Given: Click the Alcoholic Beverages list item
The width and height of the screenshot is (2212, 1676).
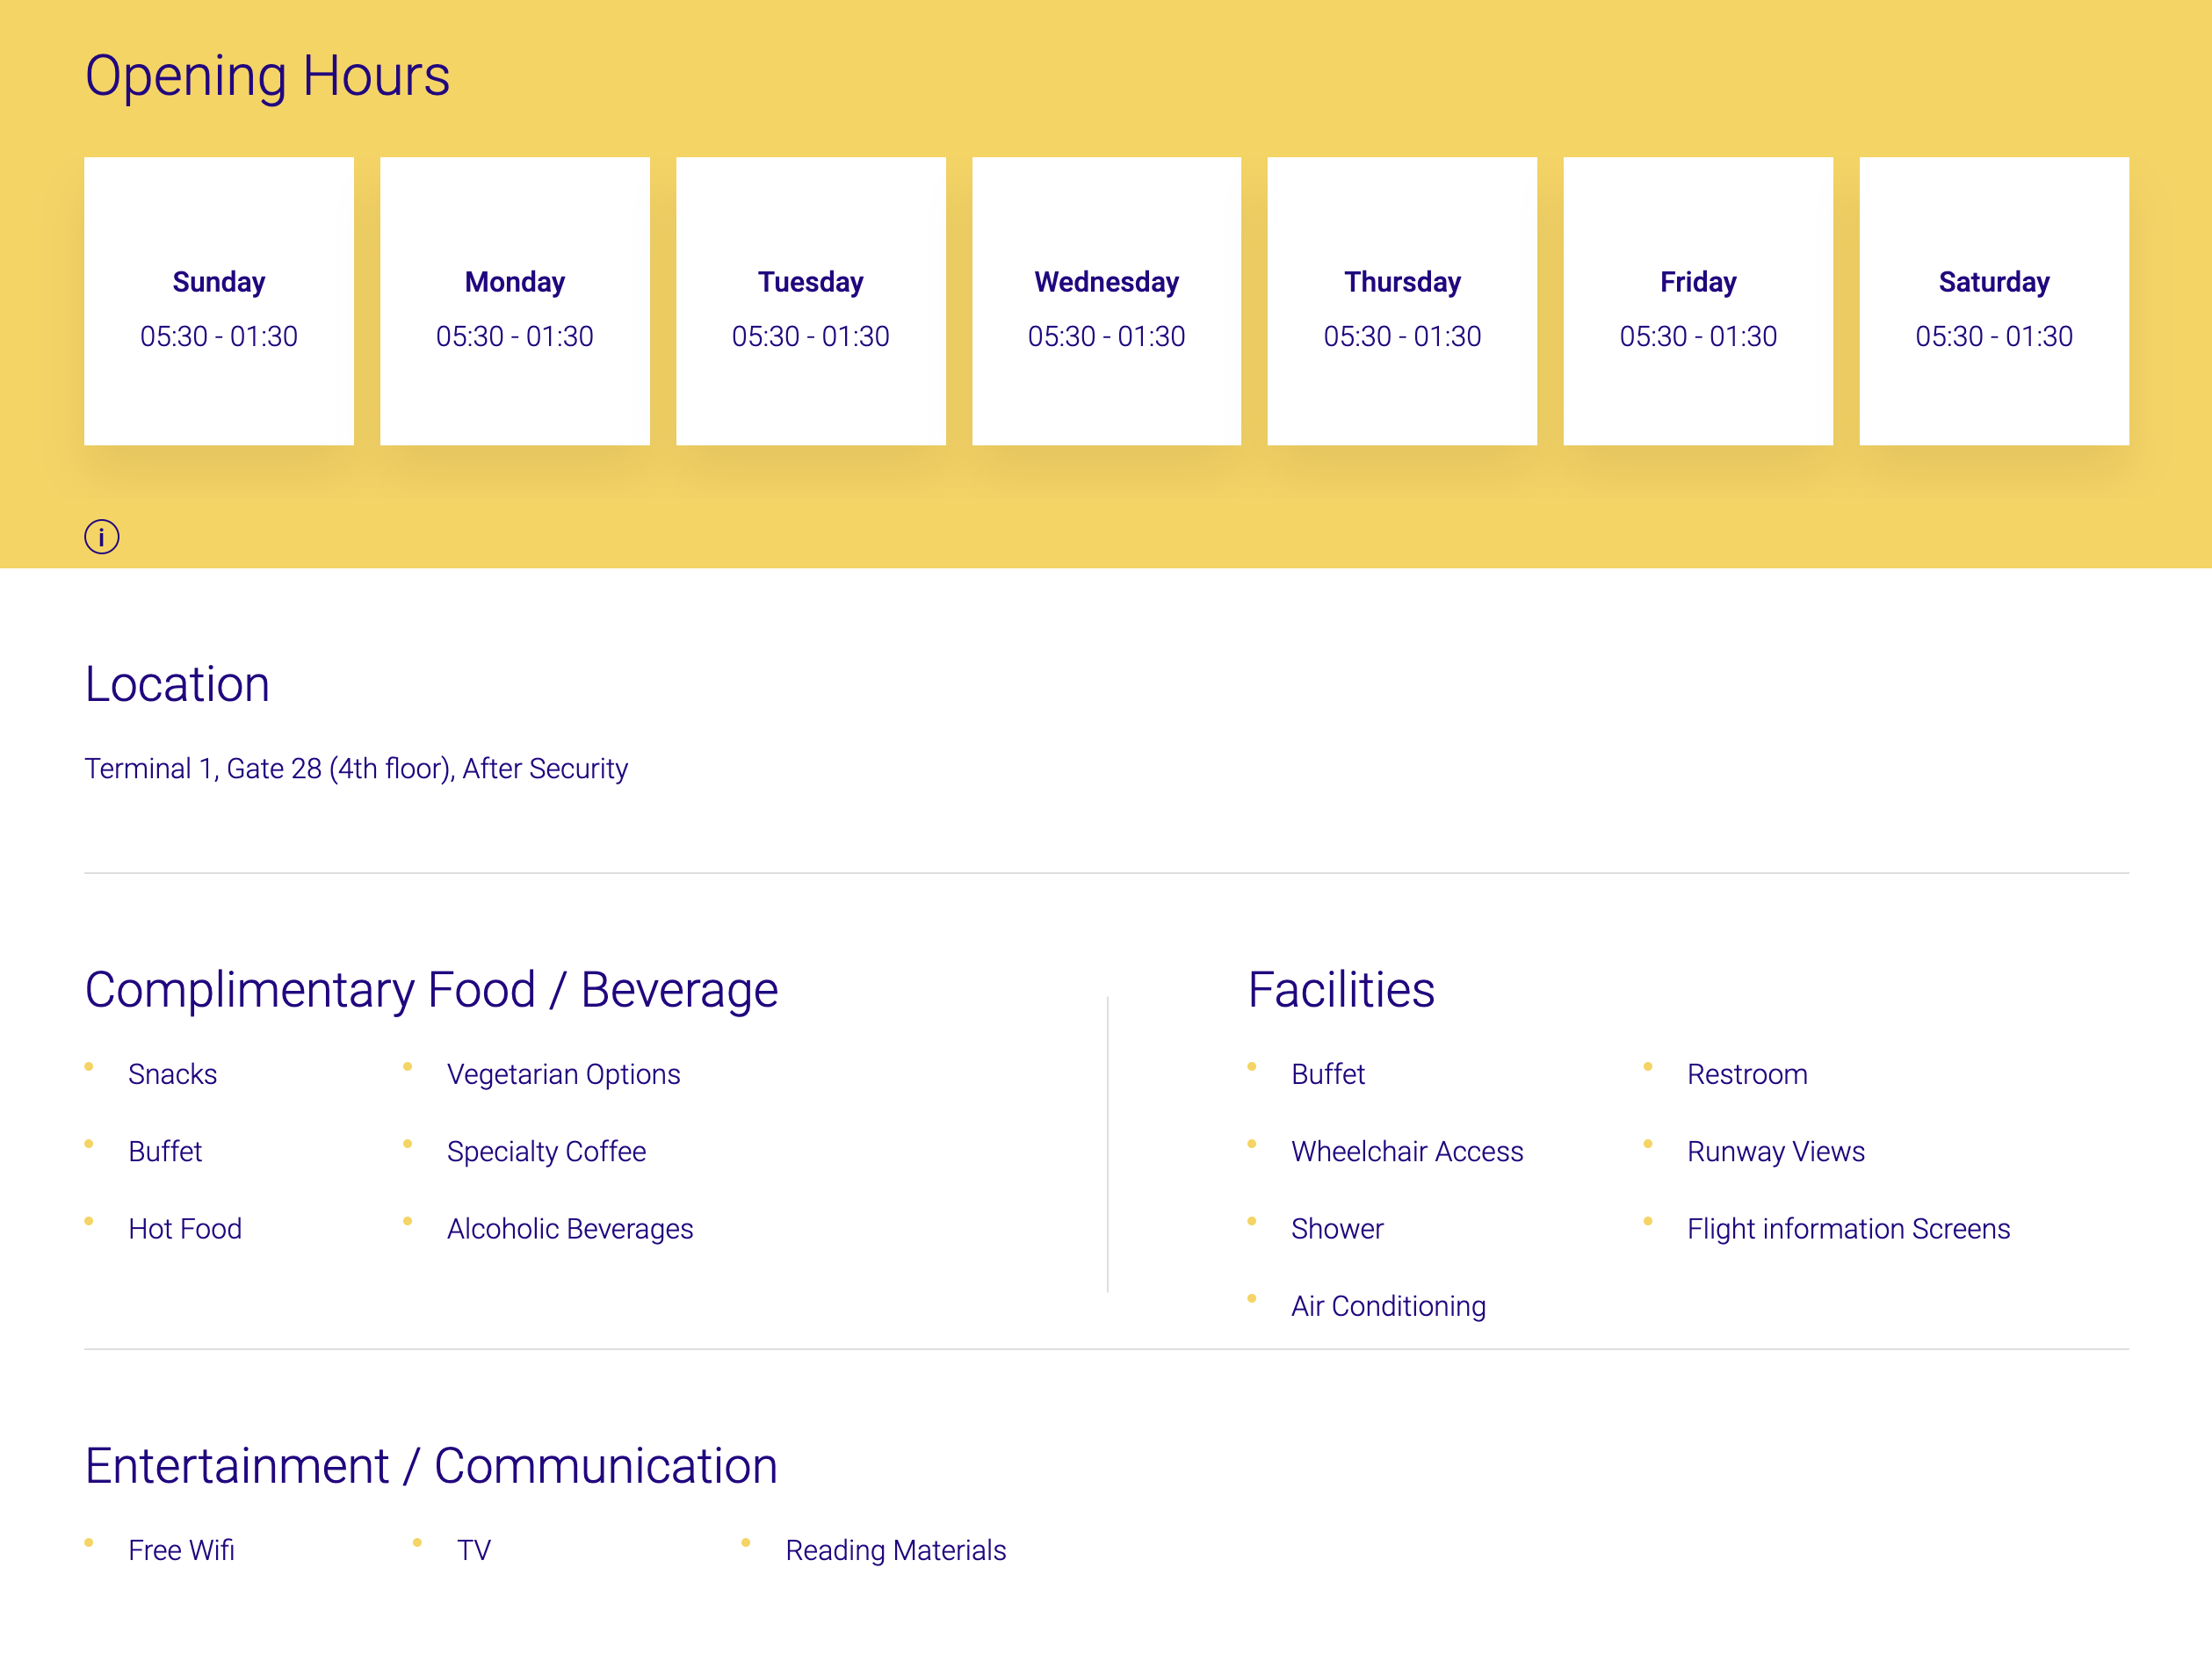Looking at the screenshot, I should [570, 1229].
